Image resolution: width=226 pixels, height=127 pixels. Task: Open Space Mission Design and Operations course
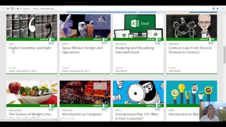pos(82,50)
